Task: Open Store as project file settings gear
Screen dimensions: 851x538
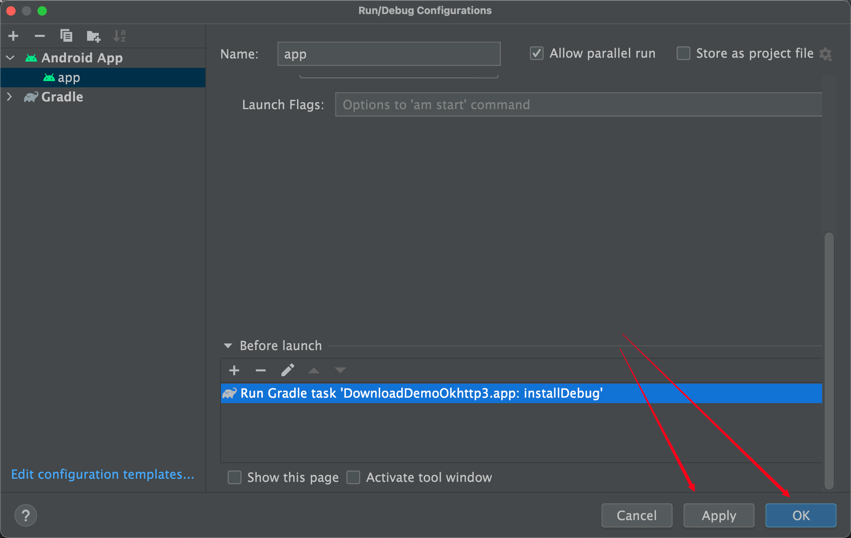Action: coord(825,54)
